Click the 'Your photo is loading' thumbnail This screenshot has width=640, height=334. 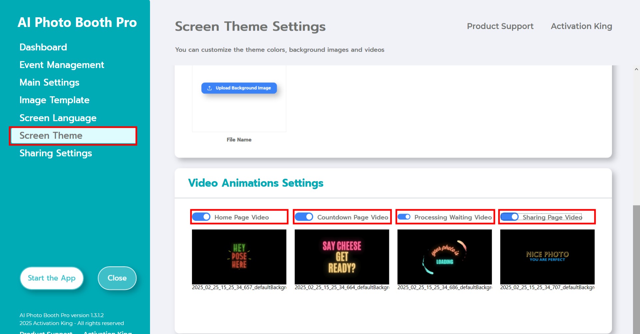[444, 257]
